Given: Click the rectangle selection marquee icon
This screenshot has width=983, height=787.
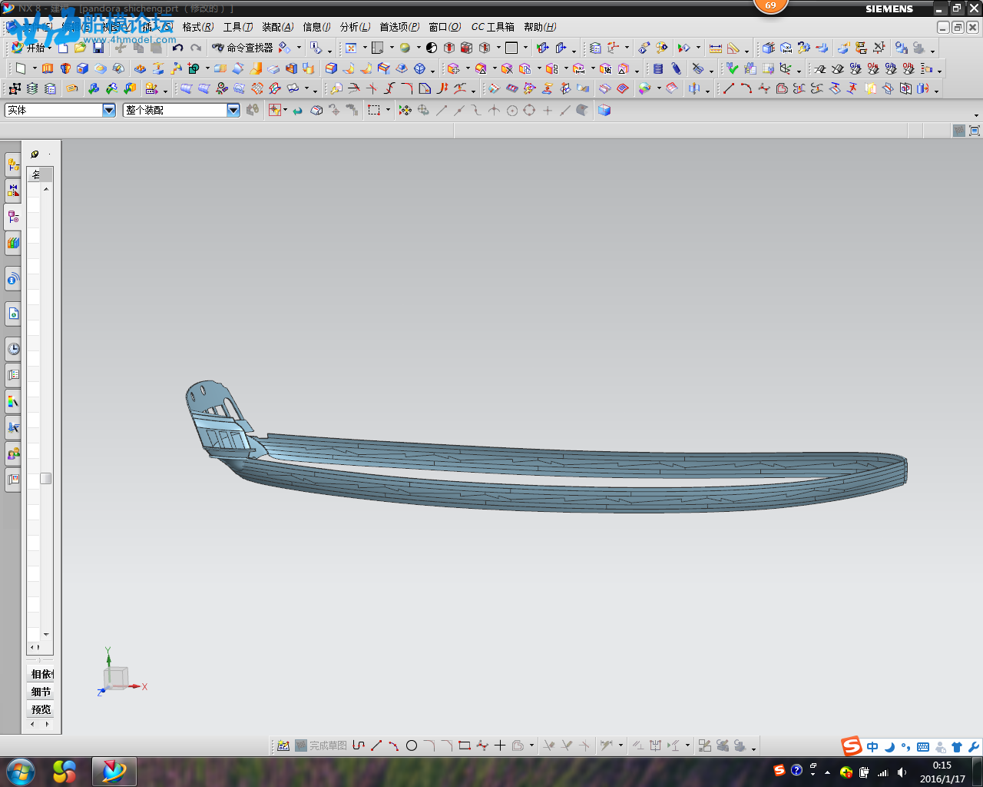Looking at the screenshot, I should [374, 110].
